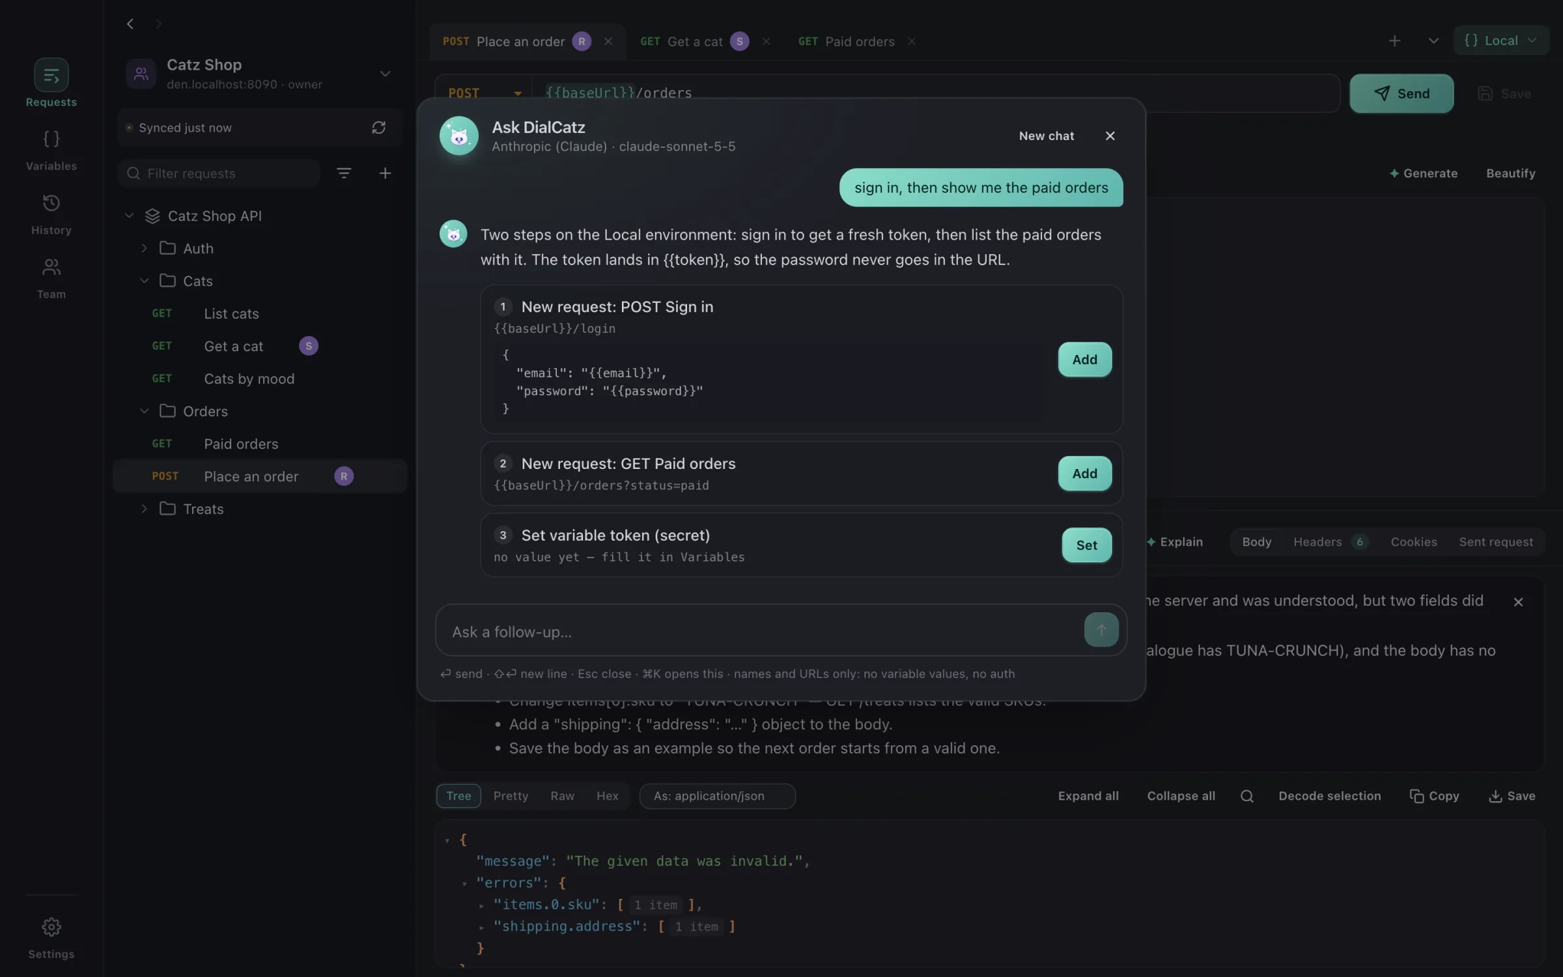Viewport: 1563px width, 977px height.
Task: Select the Hex response view
Action: (x=607, y=796)
